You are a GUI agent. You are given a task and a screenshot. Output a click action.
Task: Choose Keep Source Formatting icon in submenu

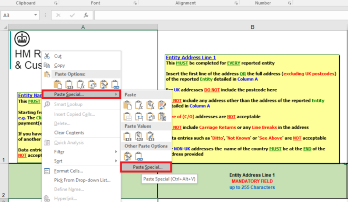click(162, 105)
